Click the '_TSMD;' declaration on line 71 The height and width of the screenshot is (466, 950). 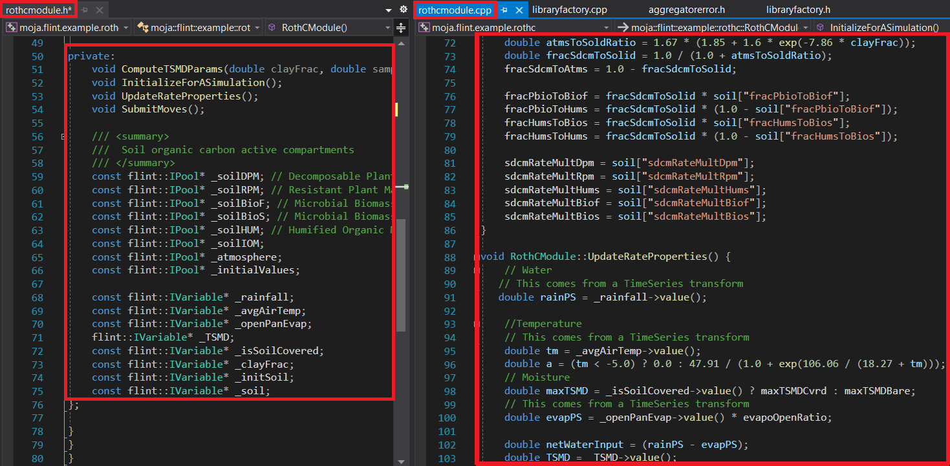tap(217, 337)
